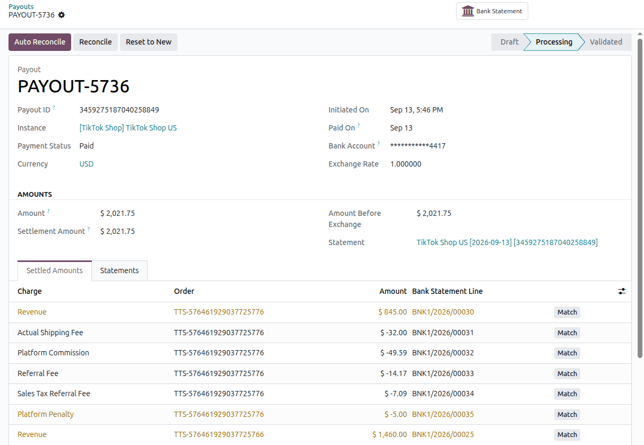Open the TikTok Shop US instance link
The height and width of the screenshot is (445, 644).
(x=128, y=128)
